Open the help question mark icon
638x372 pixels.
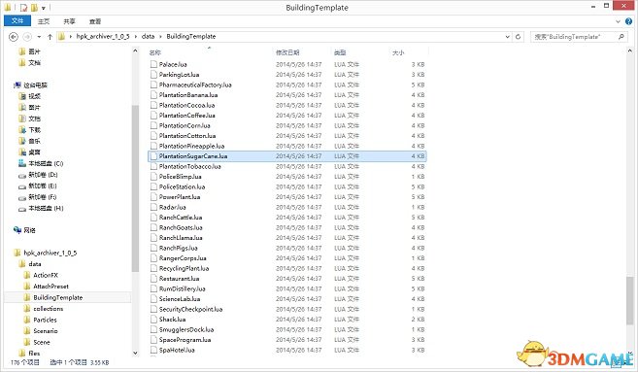(x=629, y=21)
